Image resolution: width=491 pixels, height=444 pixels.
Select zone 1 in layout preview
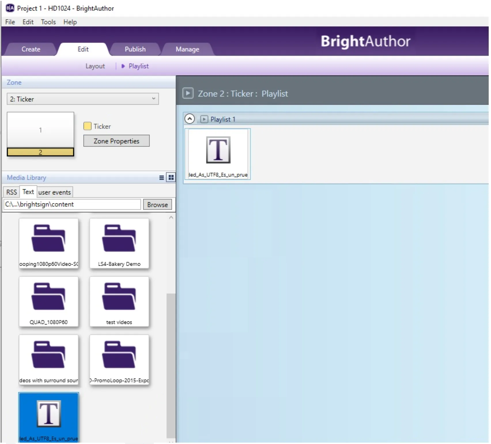tap(41, 130)
